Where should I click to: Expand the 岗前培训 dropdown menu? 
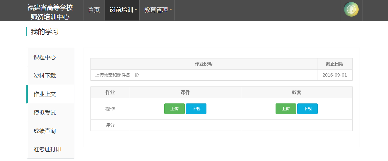tap(122, 10)
